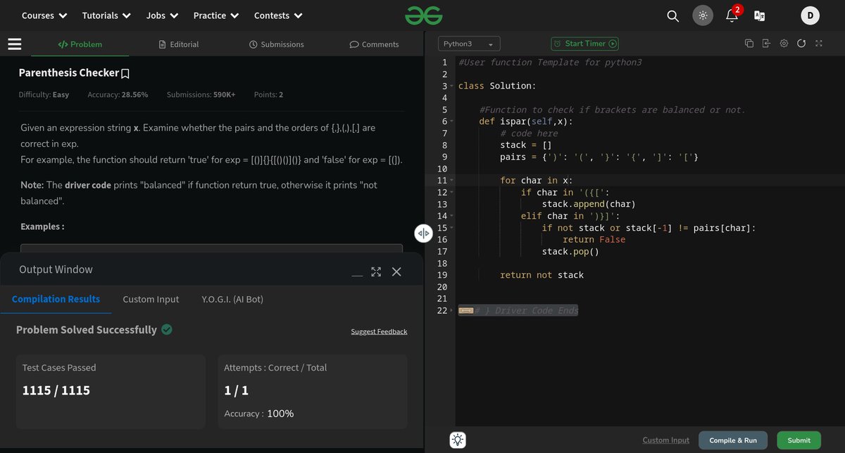Open the Y.O.G.I. (AI Bot) tab
Screen dimensions: 845x453
(x=232, y=299)
